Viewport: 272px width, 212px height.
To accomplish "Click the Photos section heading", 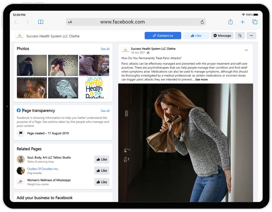I will pyautogui.click(x=23, y=49).
